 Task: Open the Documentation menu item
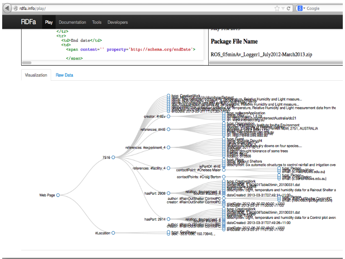pos(72,22)
